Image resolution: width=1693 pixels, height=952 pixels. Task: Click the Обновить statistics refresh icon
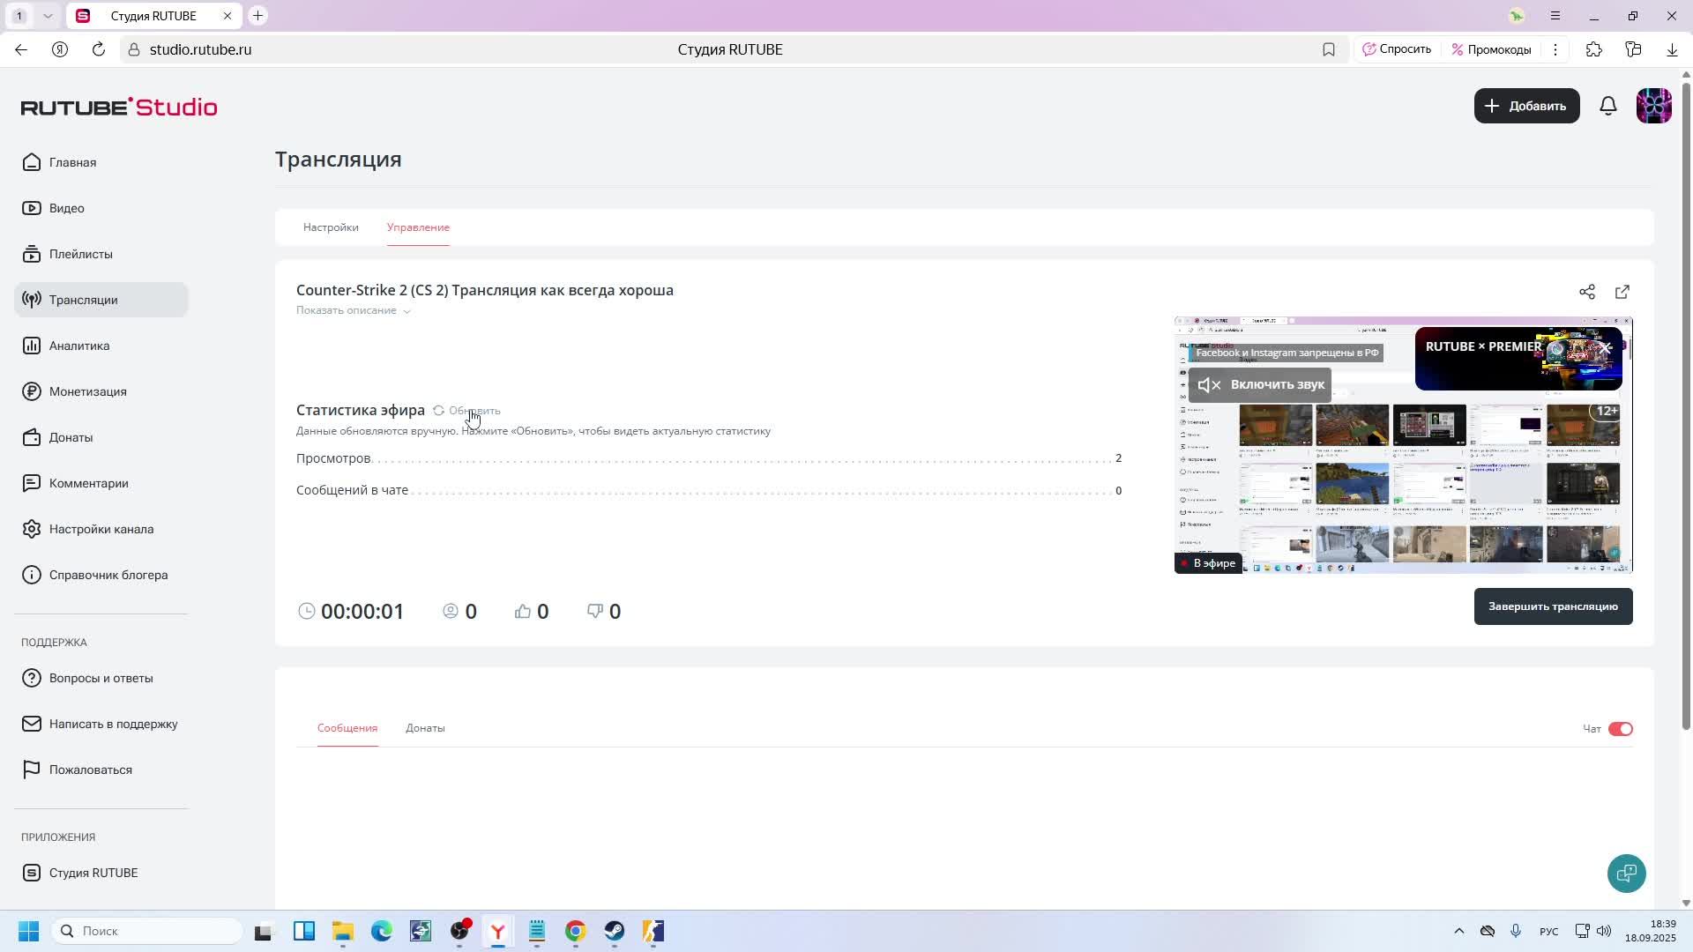coord(438,411)
